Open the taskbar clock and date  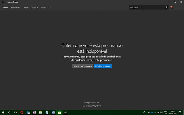coord(173,112)
